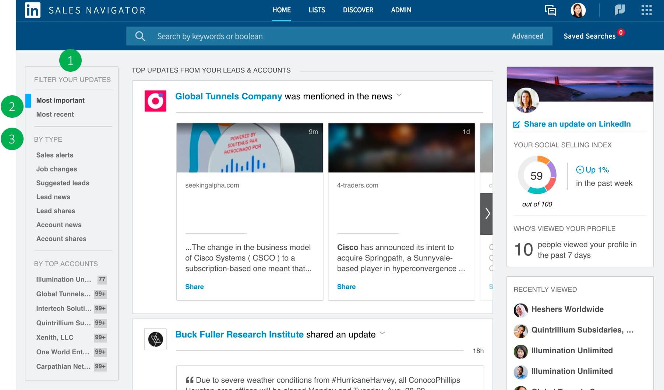Open the Discover tab
This screenshot has height=390, width=664.
point(358,10)
